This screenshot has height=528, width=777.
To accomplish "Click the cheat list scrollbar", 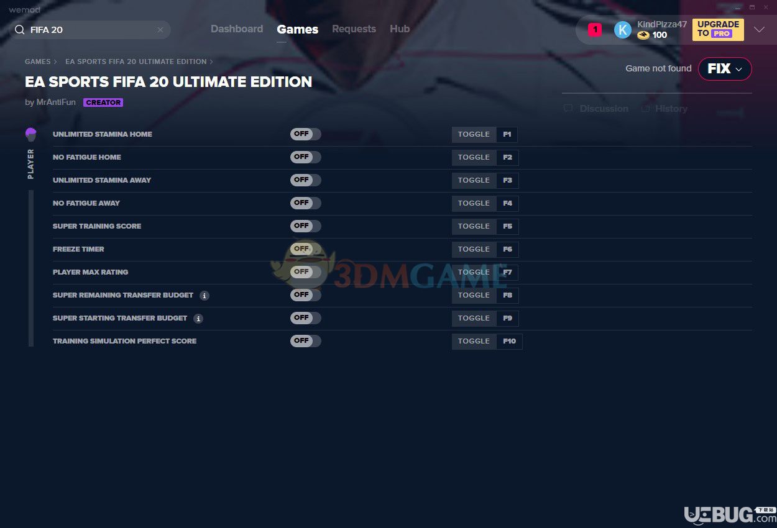I will (31, 268).
